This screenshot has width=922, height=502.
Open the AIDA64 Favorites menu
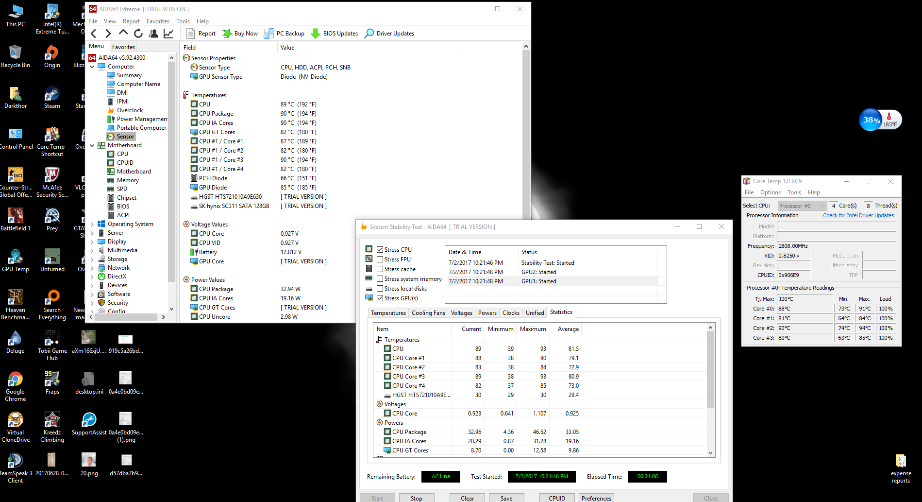coord(158,21)
